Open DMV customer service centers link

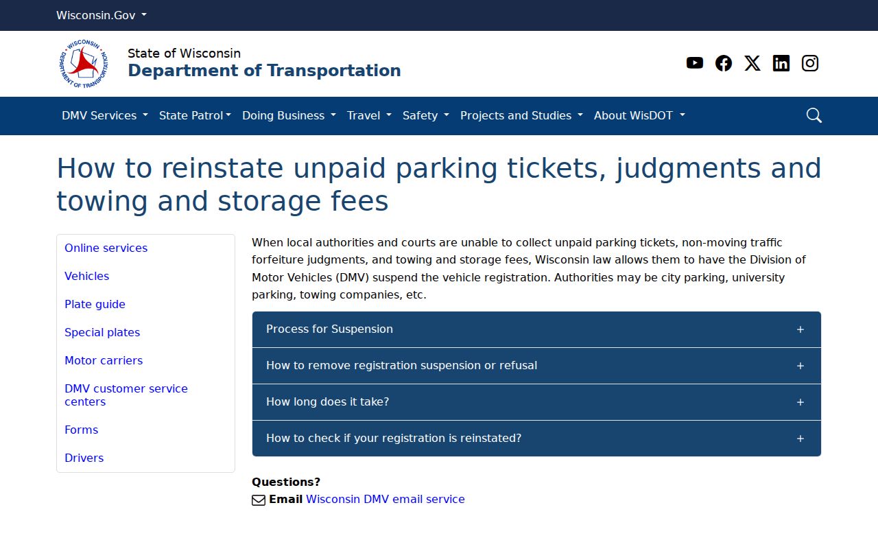point(126,395)
